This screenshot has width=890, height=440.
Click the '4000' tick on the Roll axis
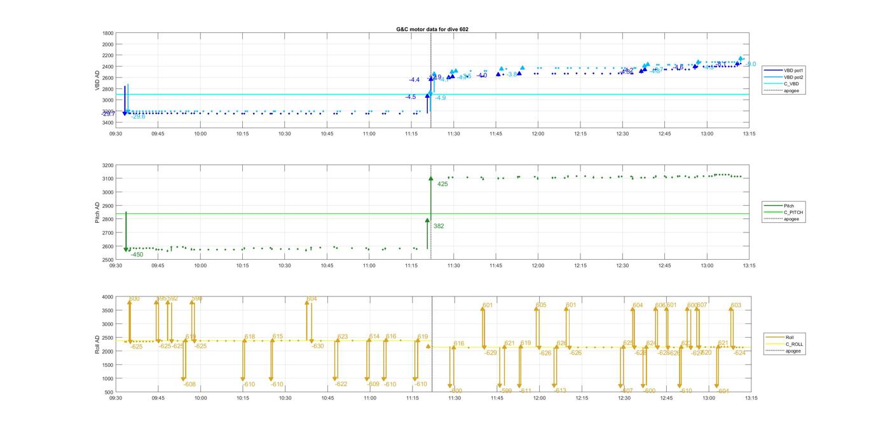(108, 297)
